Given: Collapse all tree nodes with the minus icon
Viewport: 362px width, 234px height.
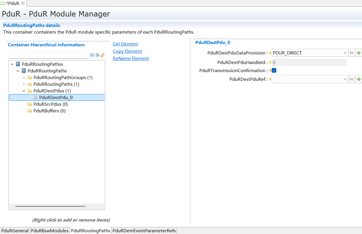Looking at the screenshot, I should coord(92,55).
